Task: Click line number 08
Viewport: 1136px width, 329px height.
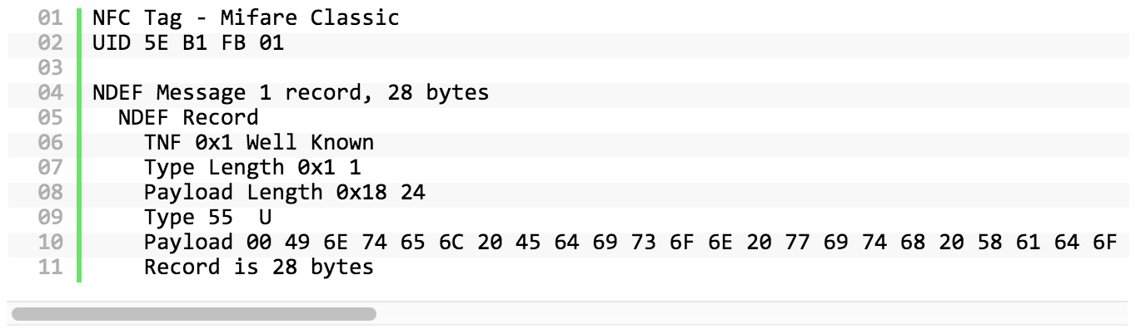Action: [51, 192]
